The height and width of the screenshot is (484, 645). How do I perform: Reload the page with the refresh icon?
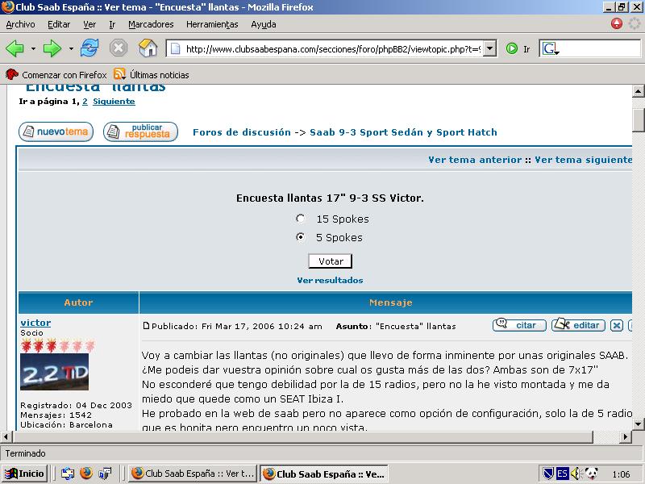(89, 48)
